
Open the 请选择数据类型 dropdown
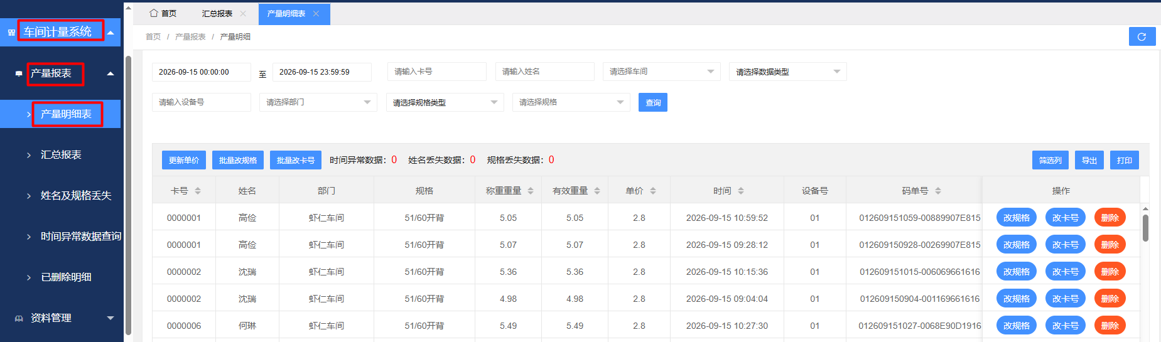click(788, 72)
